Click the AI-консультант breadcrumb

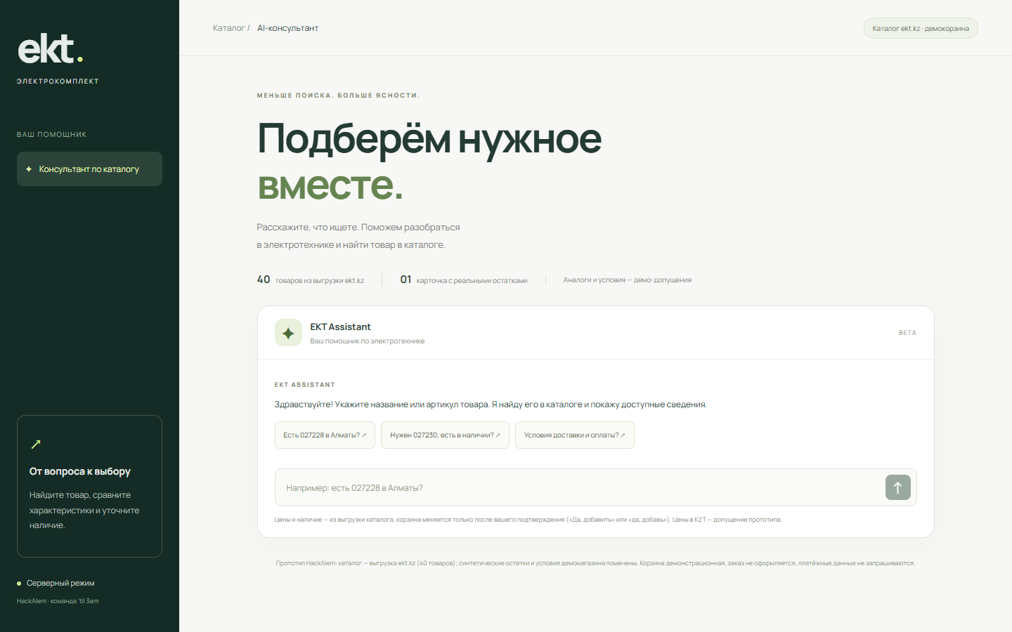[288, 28]
